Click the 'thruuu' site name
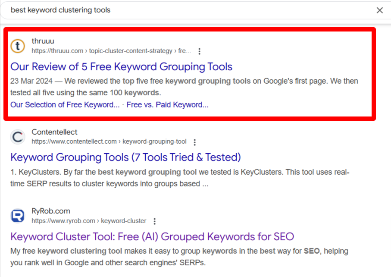The width and height of the screenshot is (391, 277). [x=43, y=41]
